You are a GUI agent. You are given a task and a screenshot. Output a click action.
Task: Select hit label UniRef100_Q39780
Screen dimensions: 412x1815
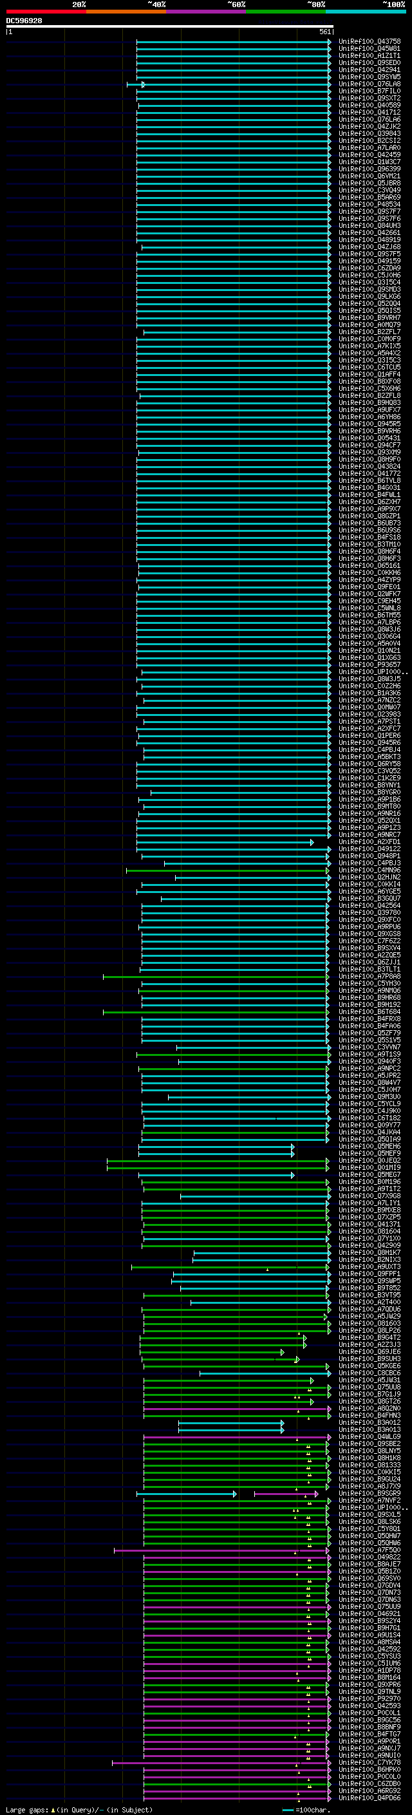370,912
